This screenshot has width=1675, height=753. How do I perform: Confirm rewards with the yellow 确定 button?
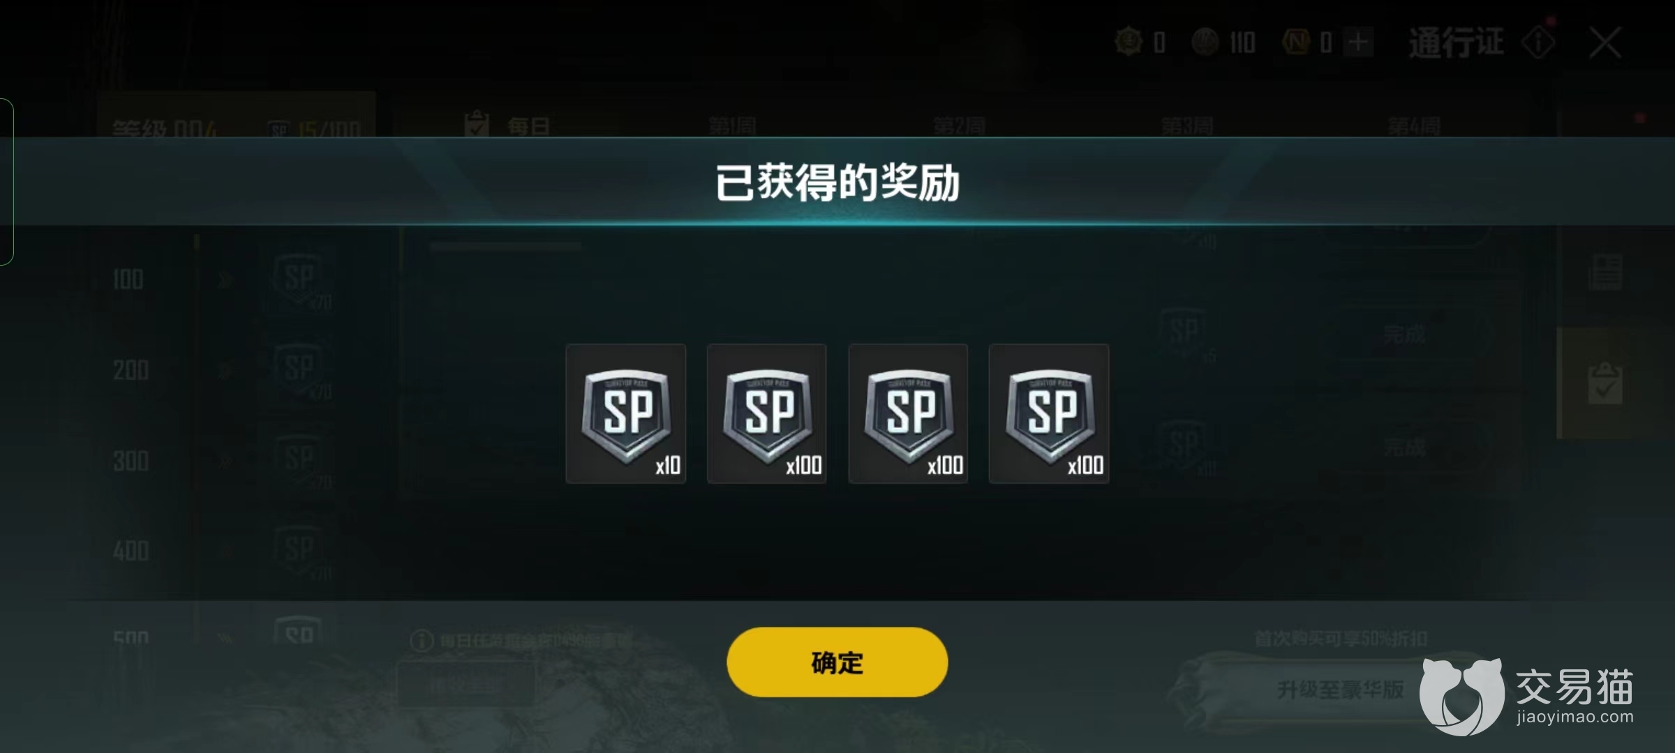pos(837,662)
